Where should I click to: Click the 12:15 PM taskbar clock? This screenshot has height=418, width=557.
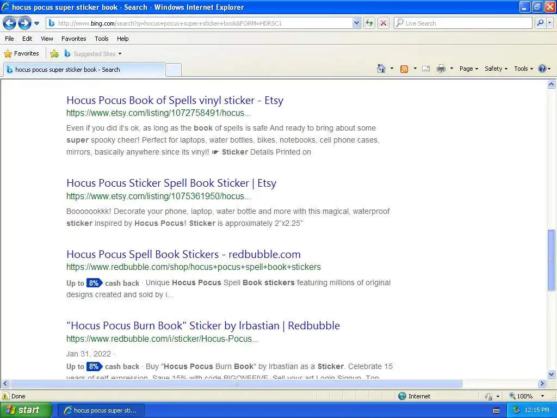click(x=537, y=410)
